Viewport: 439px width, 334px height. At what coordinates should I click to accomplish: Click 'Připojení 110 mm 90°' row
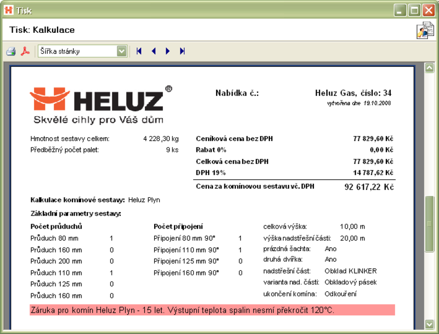[198, 250]
